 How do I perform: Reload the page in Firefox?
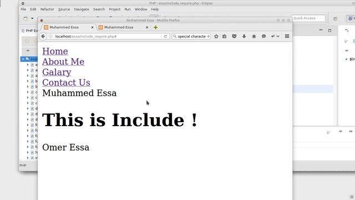[x=165, y=36]
